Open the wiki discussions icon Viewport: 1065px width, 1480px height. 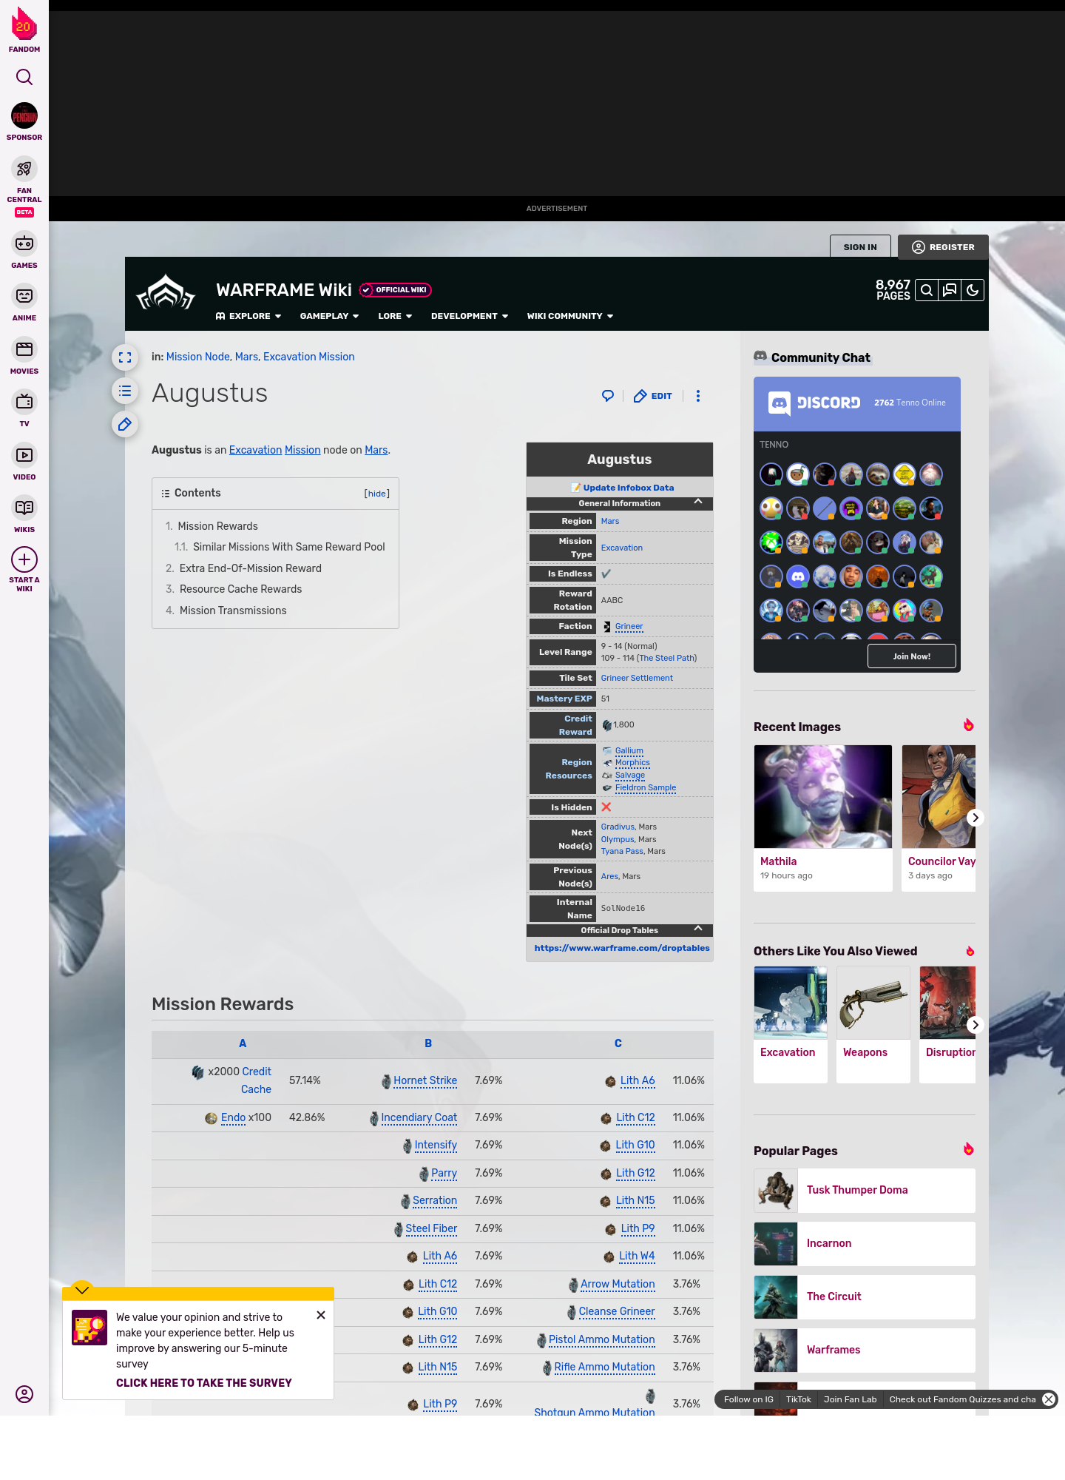click(x=950, y=290)
